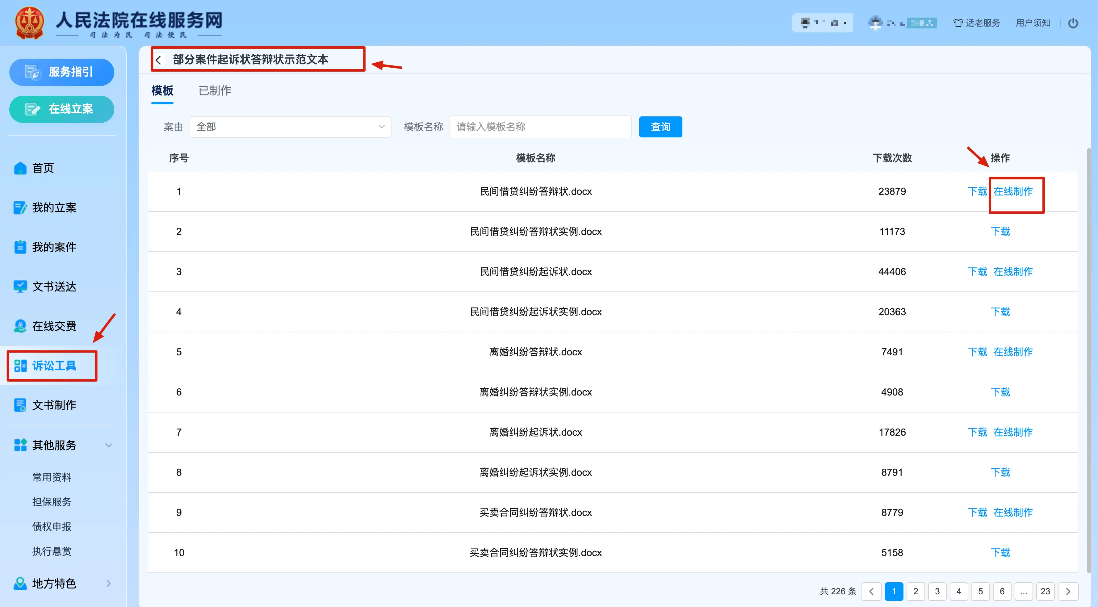
Task: Click the 我的案件 clipboard icon
Action: click(x=20, y=247)
